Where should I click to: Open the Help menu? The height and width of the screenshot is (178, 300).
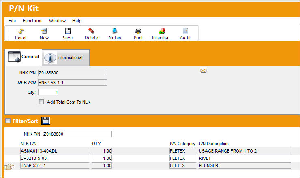coord(77,21)
